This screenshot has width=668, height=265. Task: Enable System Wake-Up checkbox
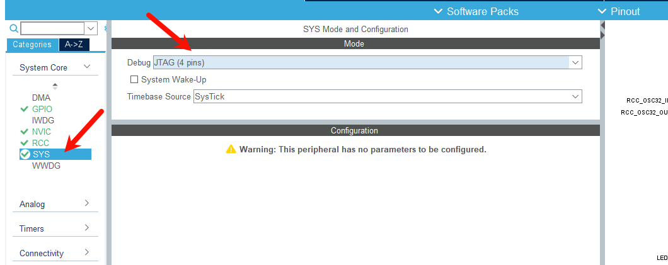(134, 79)
